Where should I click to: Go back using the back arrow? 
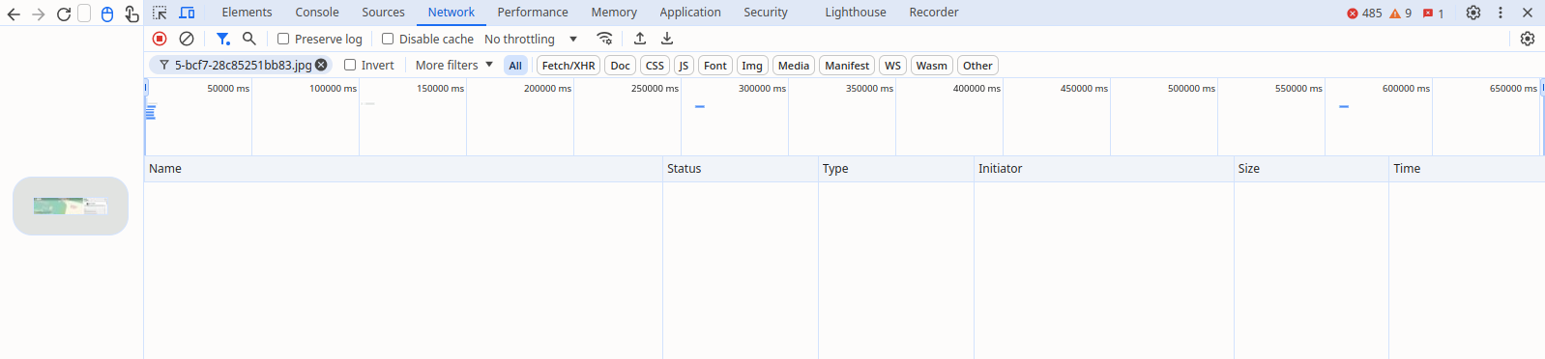pyautogui.click(x=14, y=14)
